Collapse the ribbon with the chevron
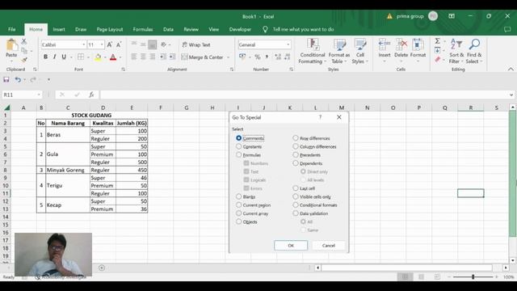 pyautogui.click(x=511, y=70)
